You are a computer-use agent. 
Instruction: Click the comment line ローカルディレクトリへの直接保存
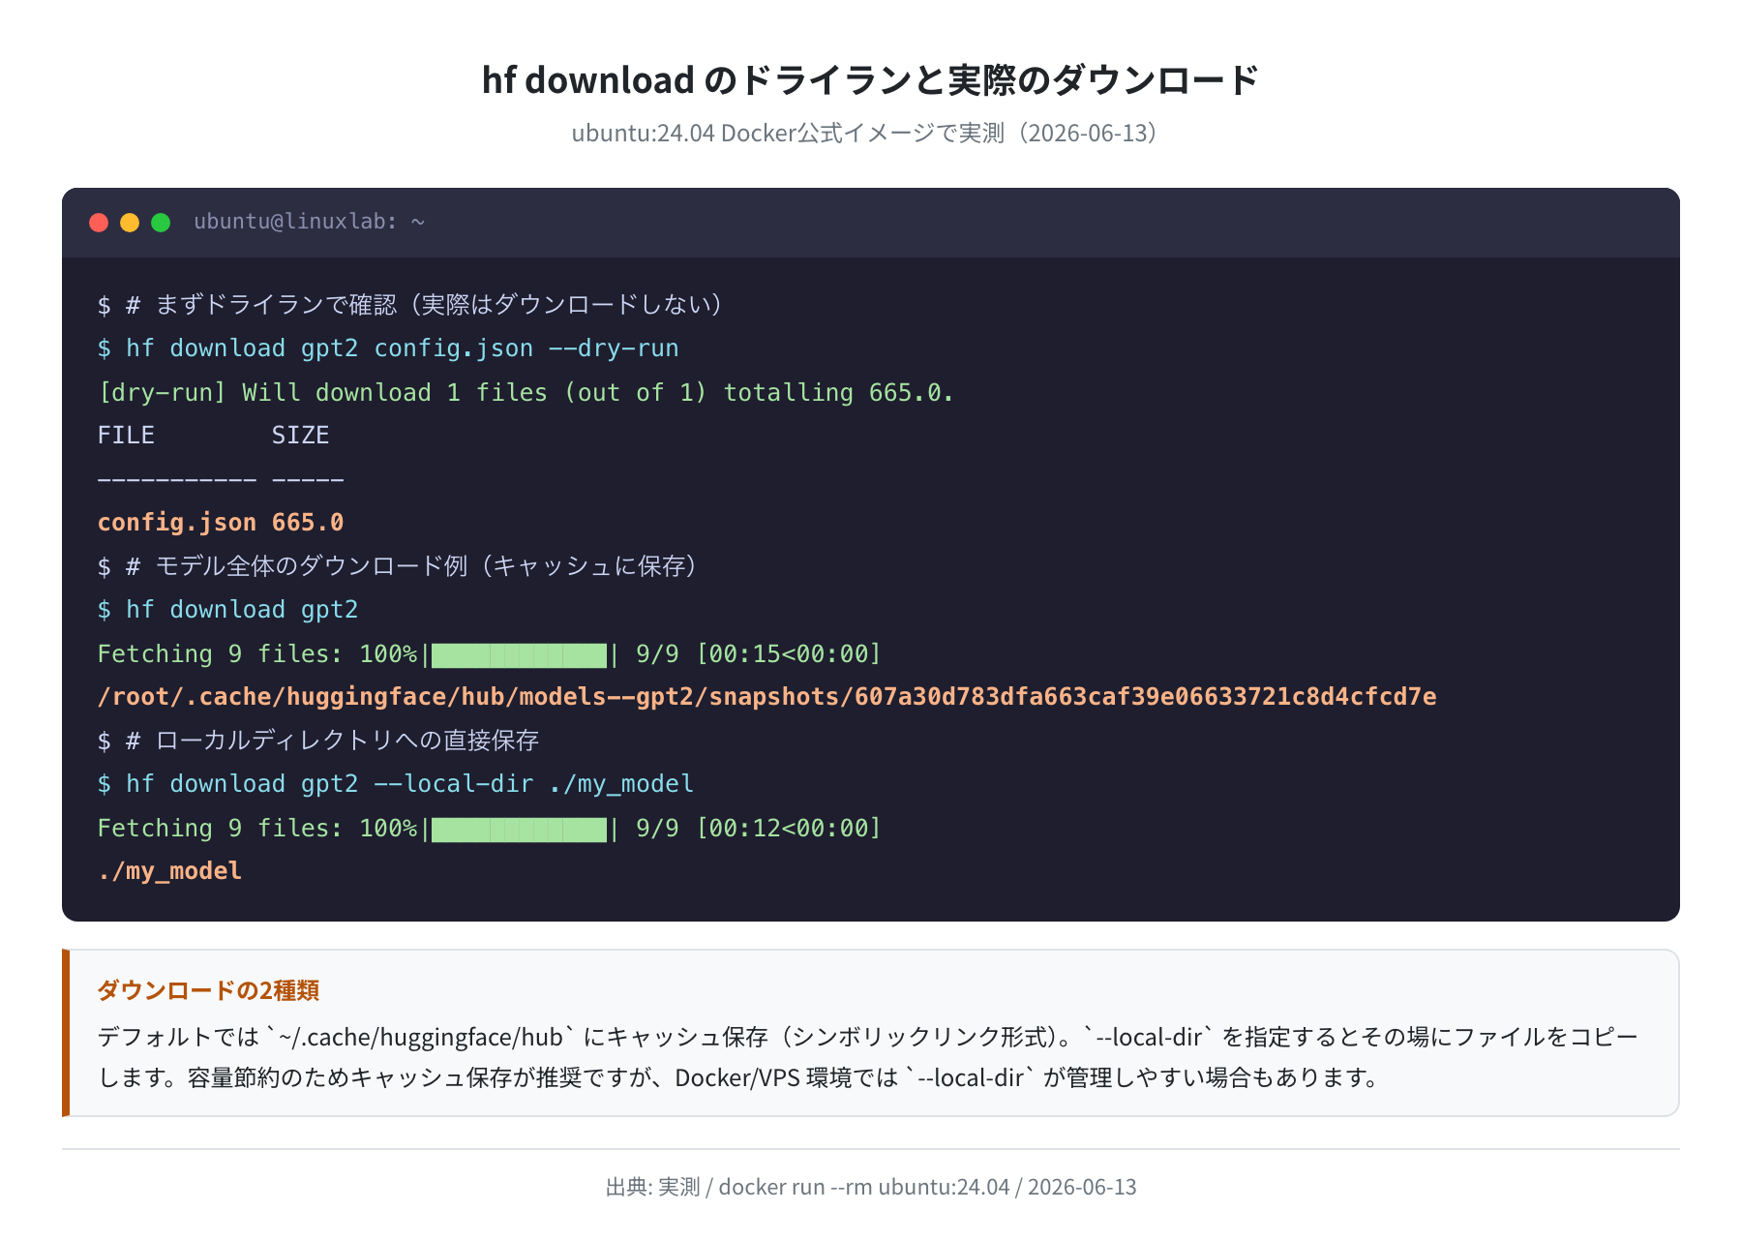click(x=318, y=741)
